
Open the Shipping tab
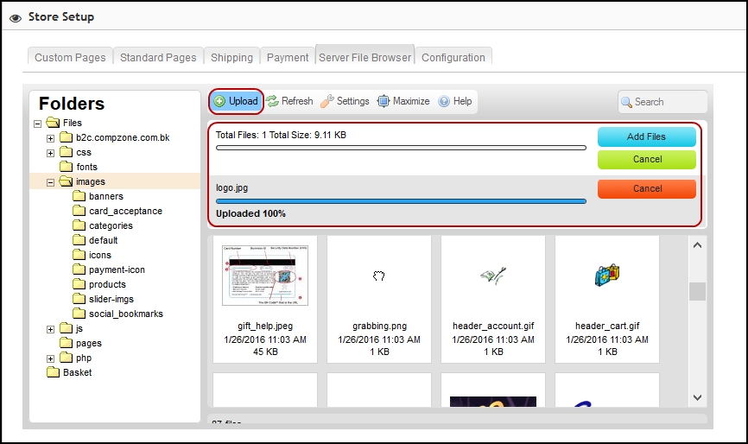click(x=231, y=57)
